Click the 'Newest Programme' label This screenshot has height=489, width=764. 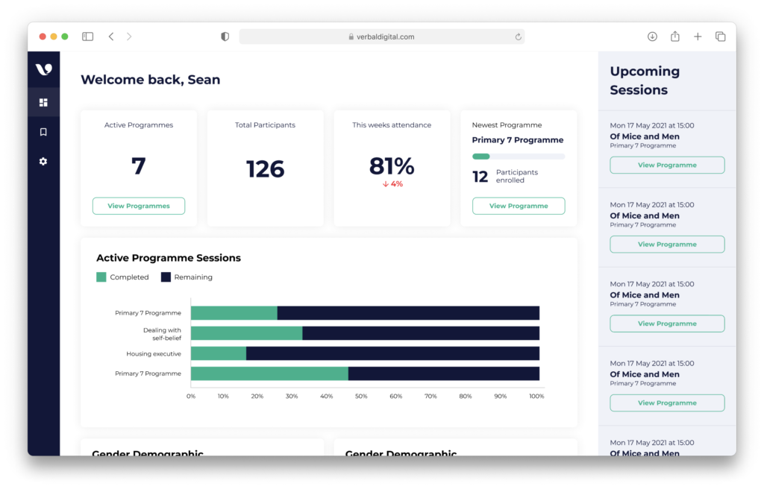coord(507,125)
